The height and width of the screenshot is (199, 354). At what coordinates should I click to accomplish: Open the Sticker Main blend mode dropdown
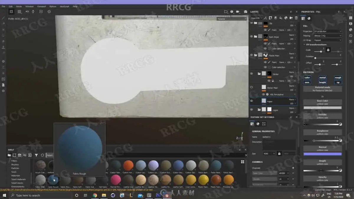tap(292, 86)
